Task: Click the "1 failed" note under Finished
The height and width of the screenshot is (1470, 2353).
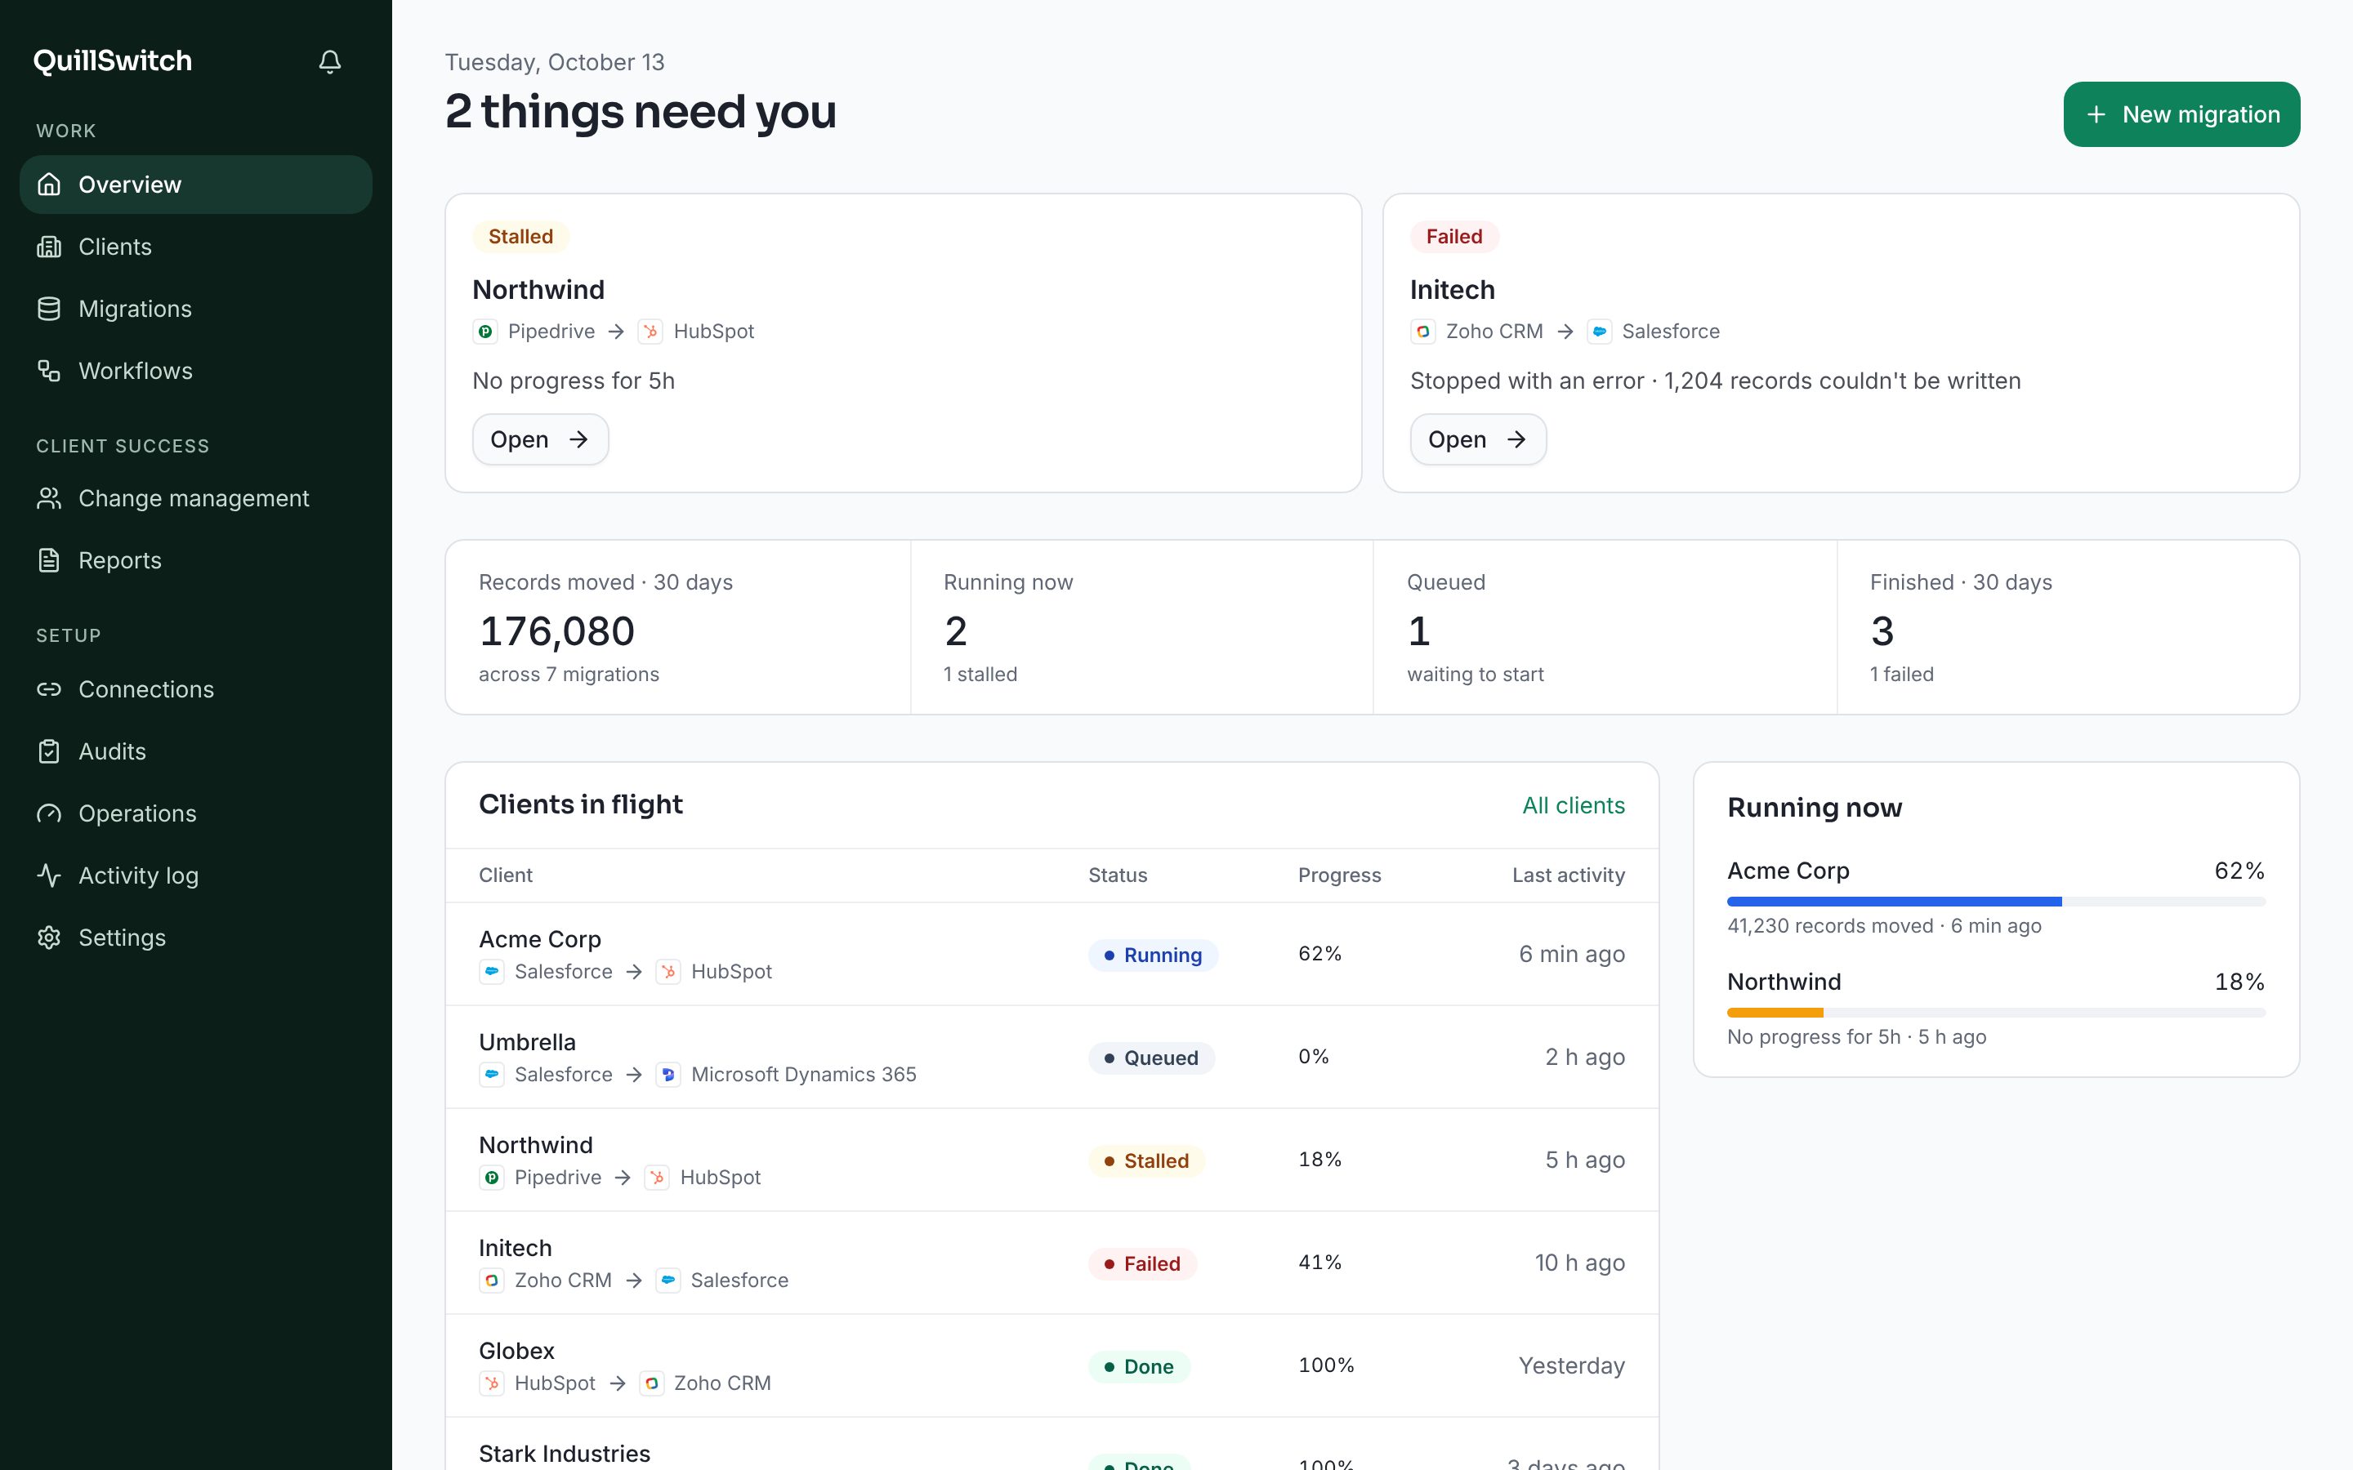Action: 1901,675
